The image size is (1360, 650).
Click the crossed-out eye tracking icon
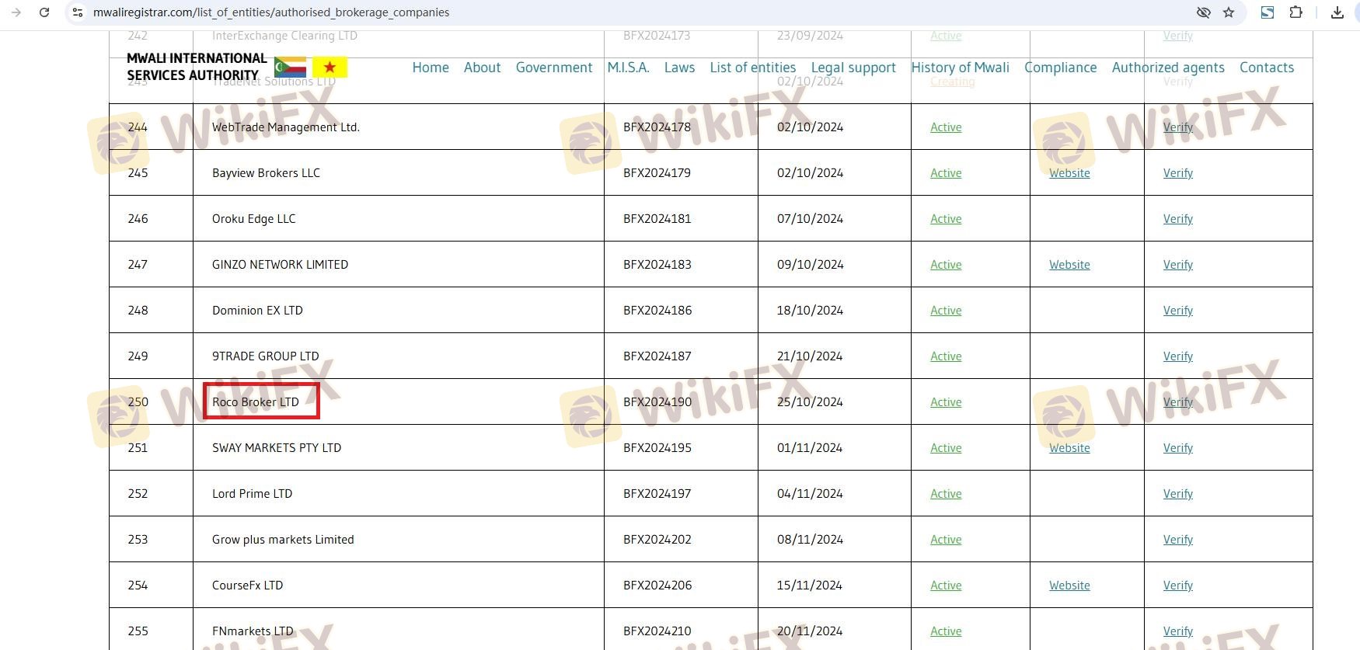click(1203, 12)
